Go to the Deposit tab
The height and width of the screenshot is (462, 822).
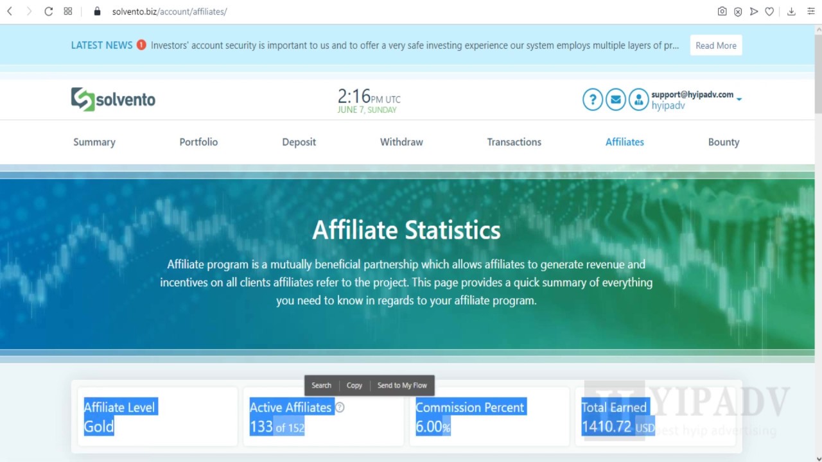click(299, 142)
